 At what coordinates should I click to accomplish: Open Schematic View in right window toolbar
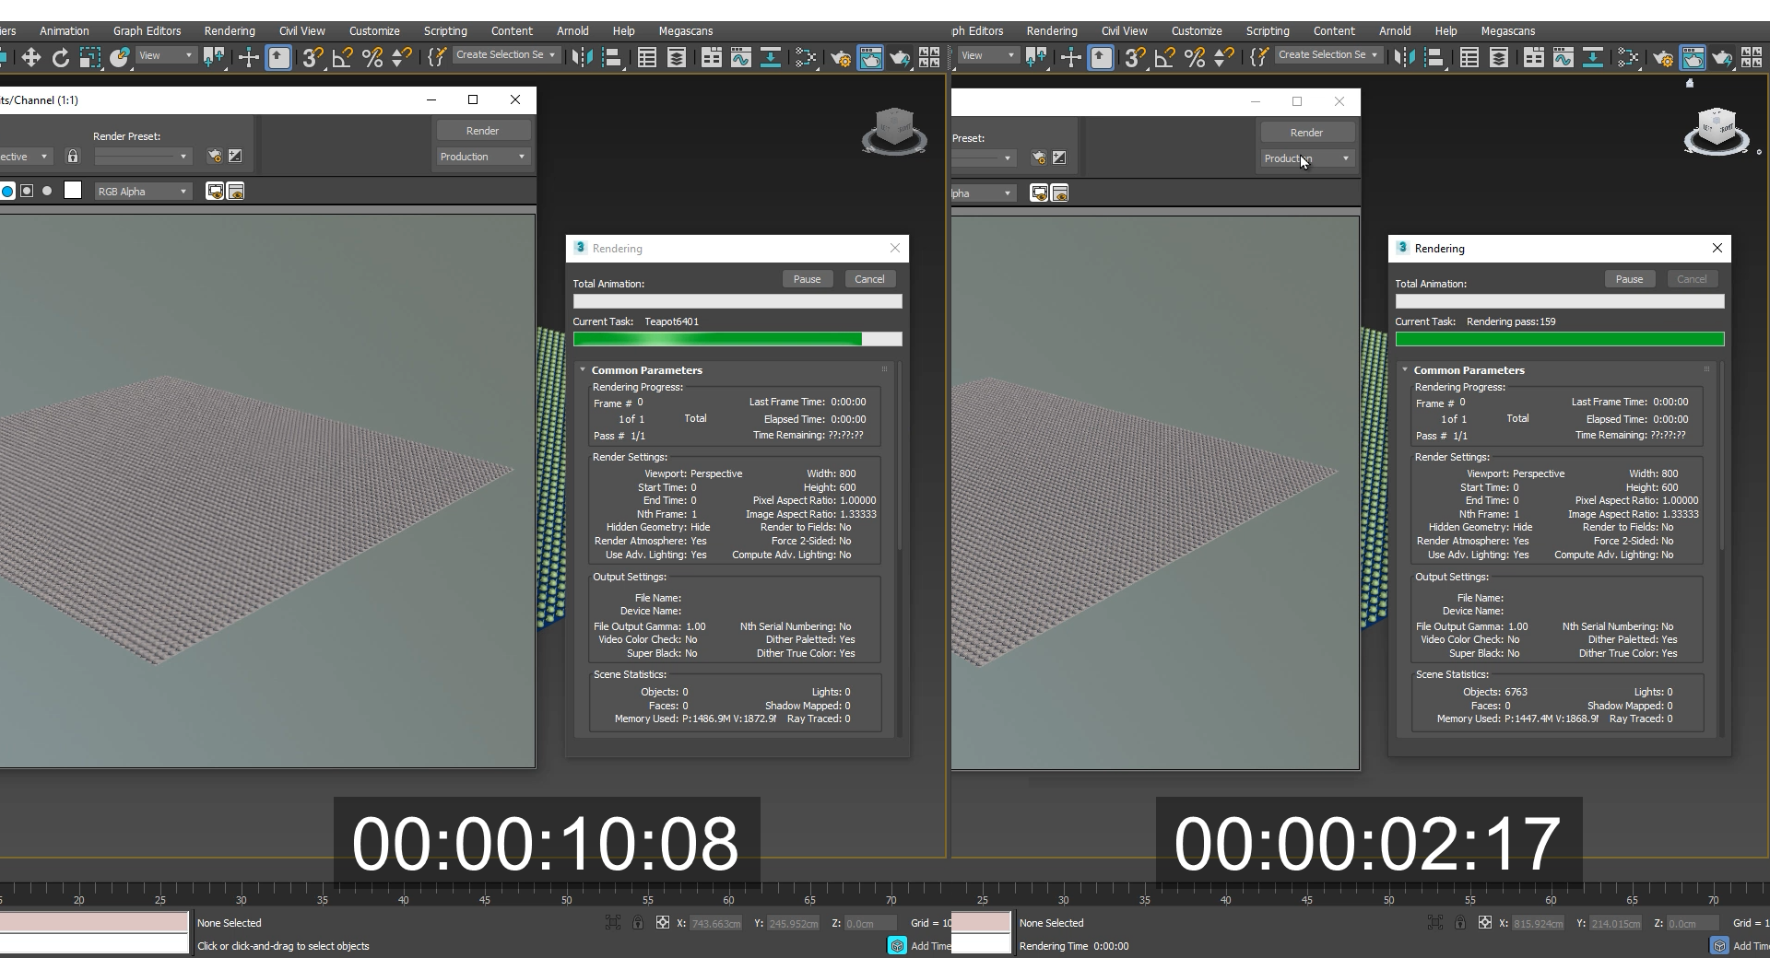[x=1592, y=58]
